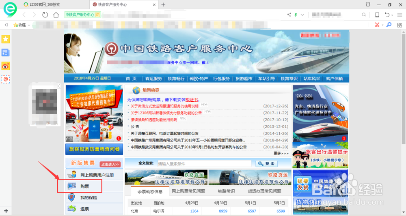Open 客户信箱 navigation item
This screenshot has height=216, width=406.
[334, 79]
